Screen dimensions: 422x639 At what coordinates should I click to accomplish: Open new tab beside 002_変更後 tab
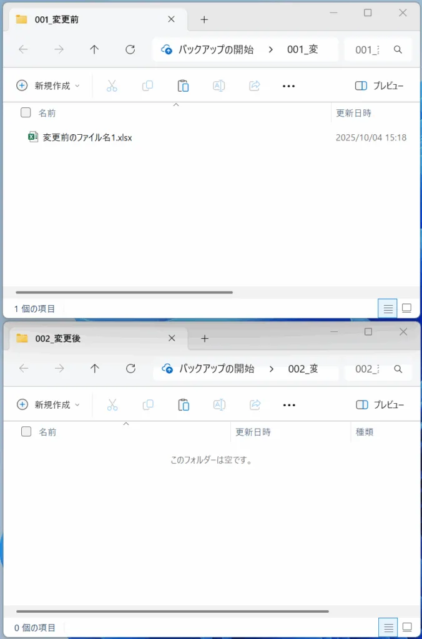click(x=204, y=338)
